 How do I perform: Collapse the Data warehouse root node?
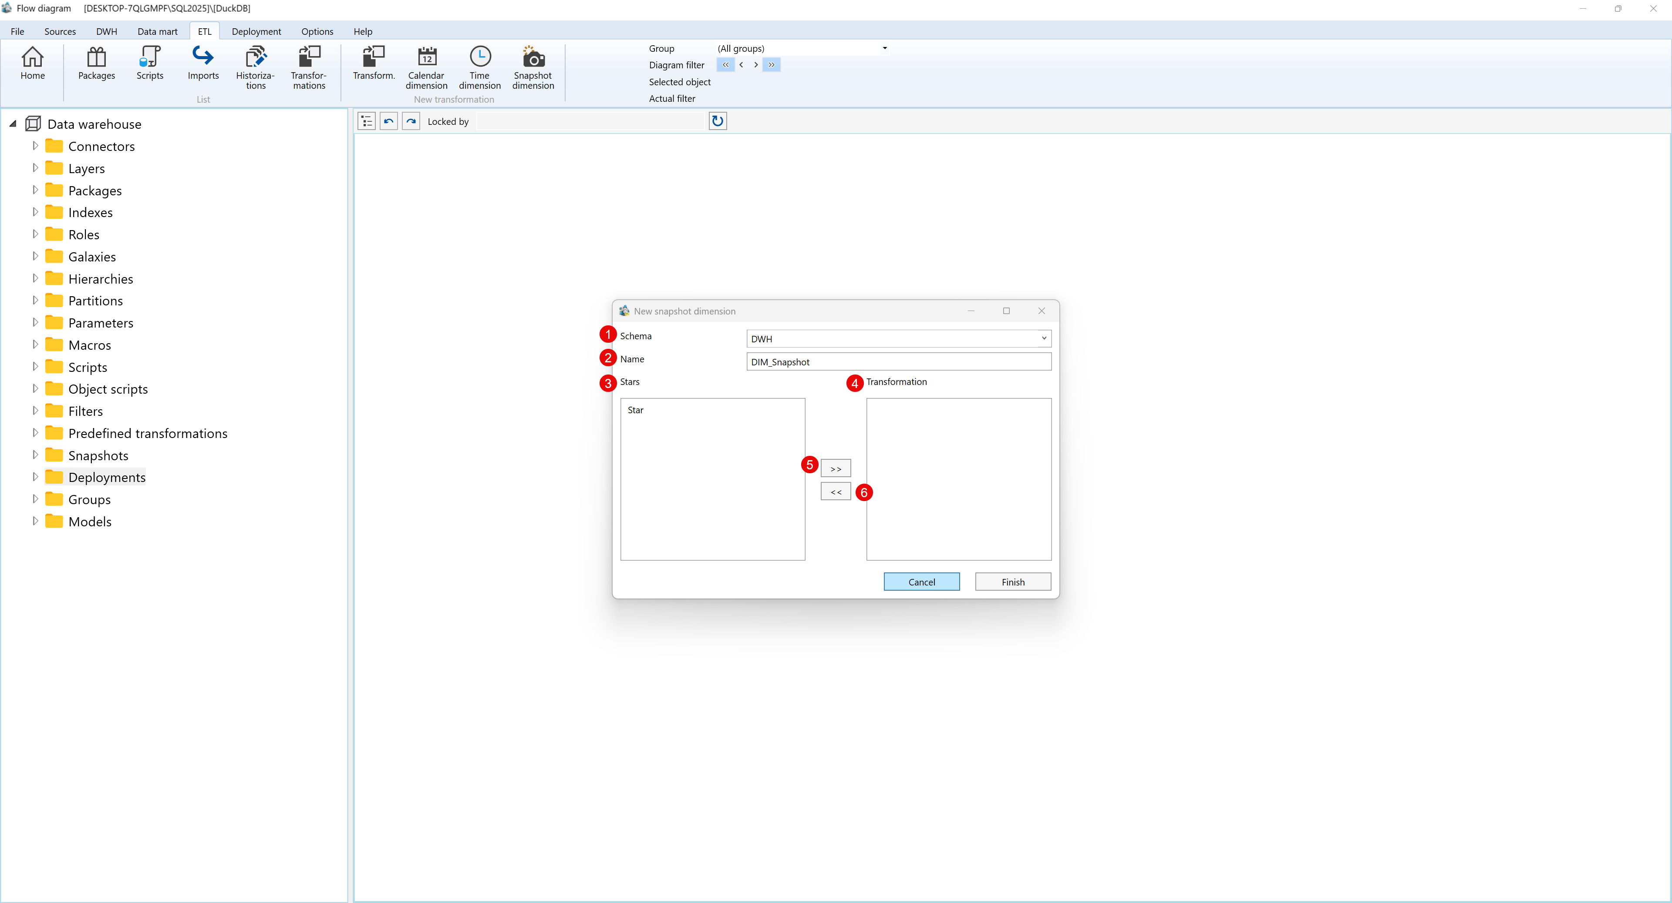pyautogui.click(x=13, y=124)
